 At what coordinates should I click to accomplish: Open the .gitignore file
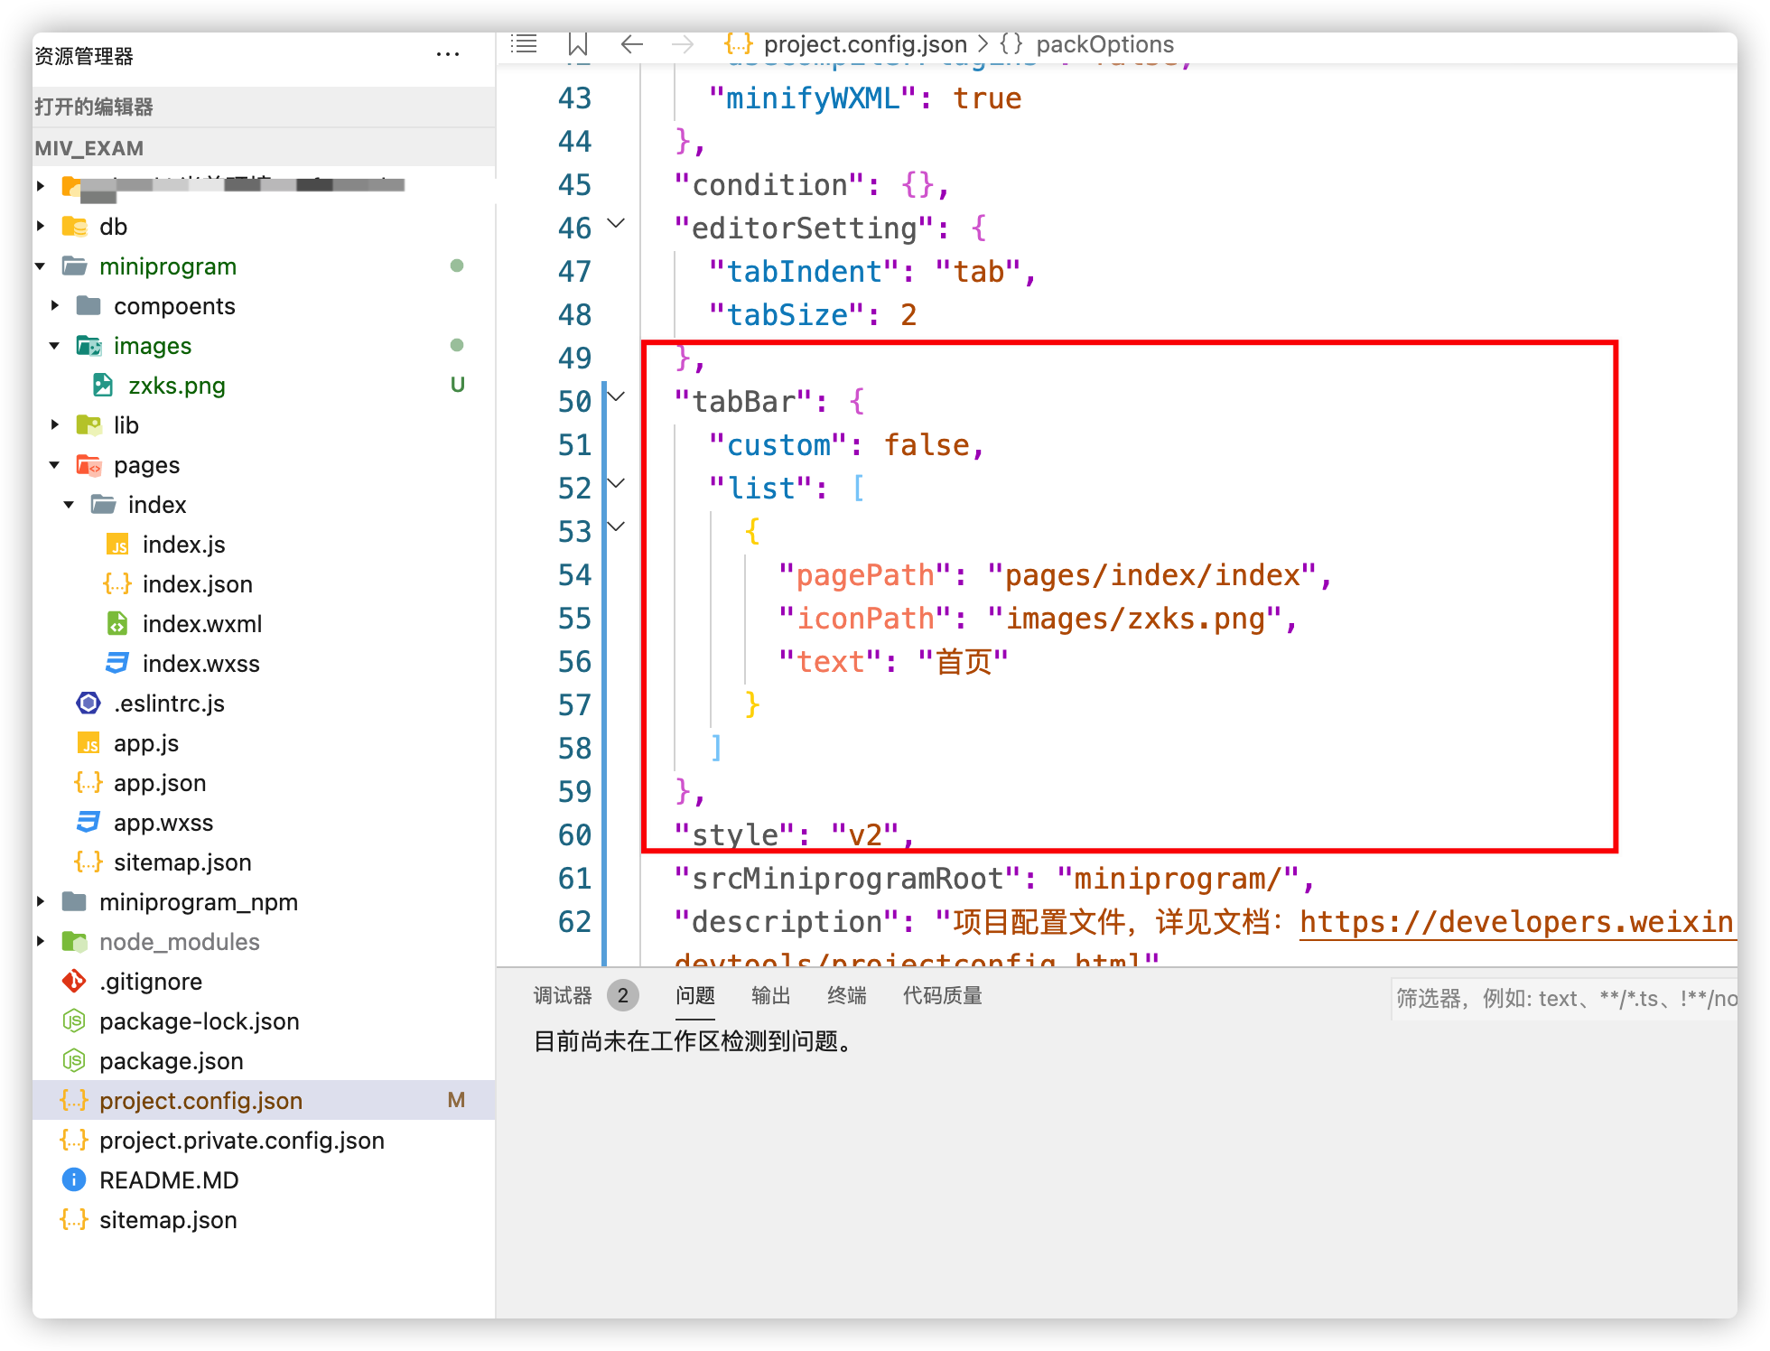tap(151, 982)
